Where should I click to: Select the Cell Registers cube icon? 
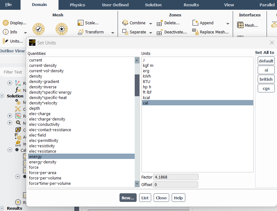tap(18, 130)
